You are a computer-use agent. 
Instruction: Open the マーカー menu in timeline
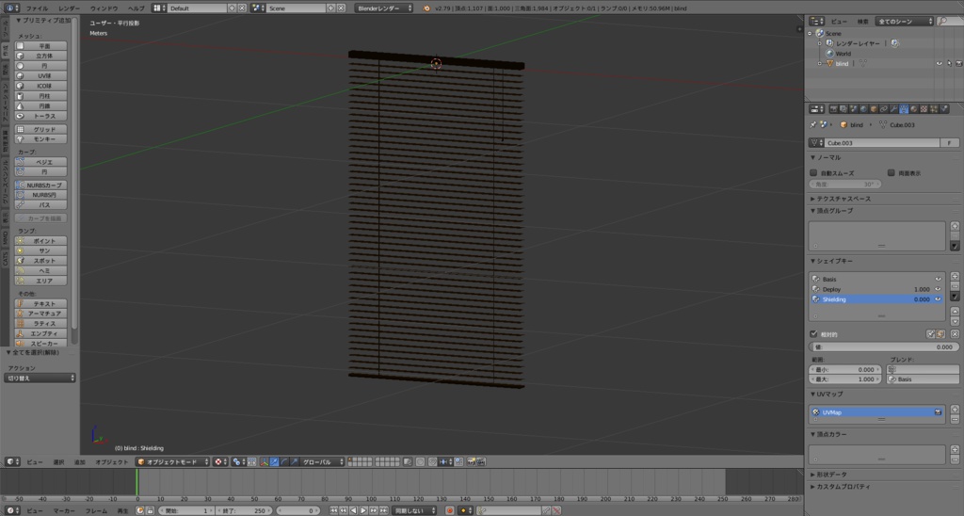click(x=64, y=510)
